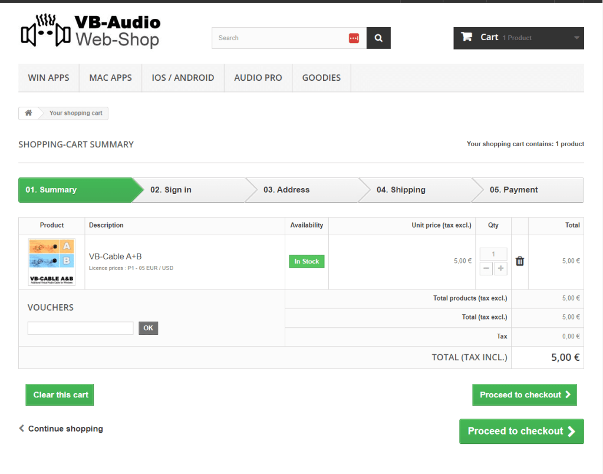Open the AUDIO PRO menu
Screen dimensions: 603x474
pyautogui.click(x=258, y=78)
